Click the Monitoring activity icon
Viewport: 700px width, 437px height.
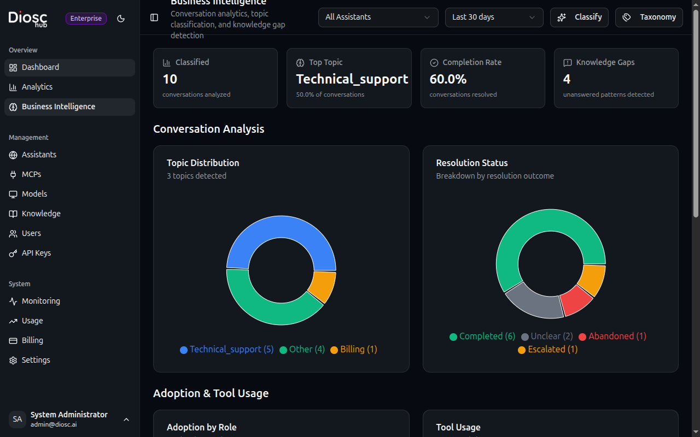pos(13,301)
